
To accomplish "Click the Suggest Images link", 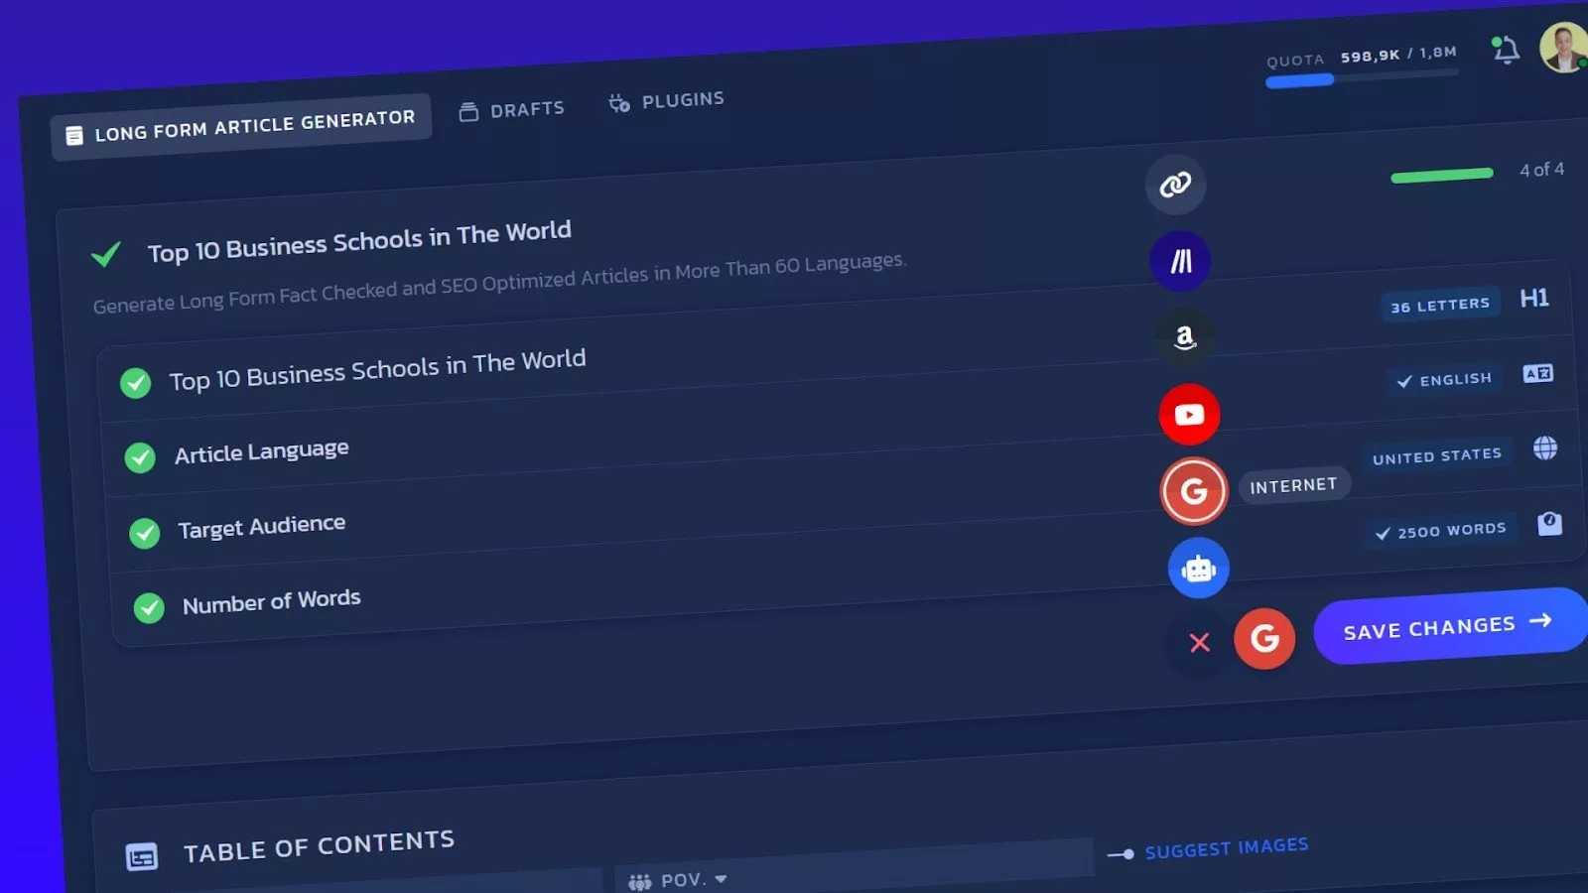I will click(1226, 848).
